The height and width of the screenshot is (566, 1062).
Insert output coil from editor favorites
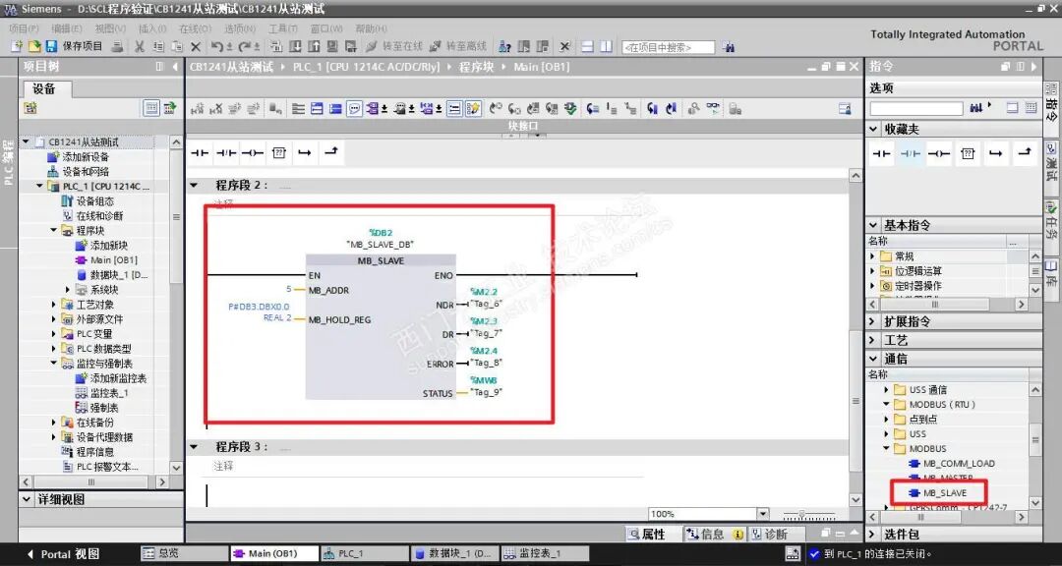(x=253, y=153)
